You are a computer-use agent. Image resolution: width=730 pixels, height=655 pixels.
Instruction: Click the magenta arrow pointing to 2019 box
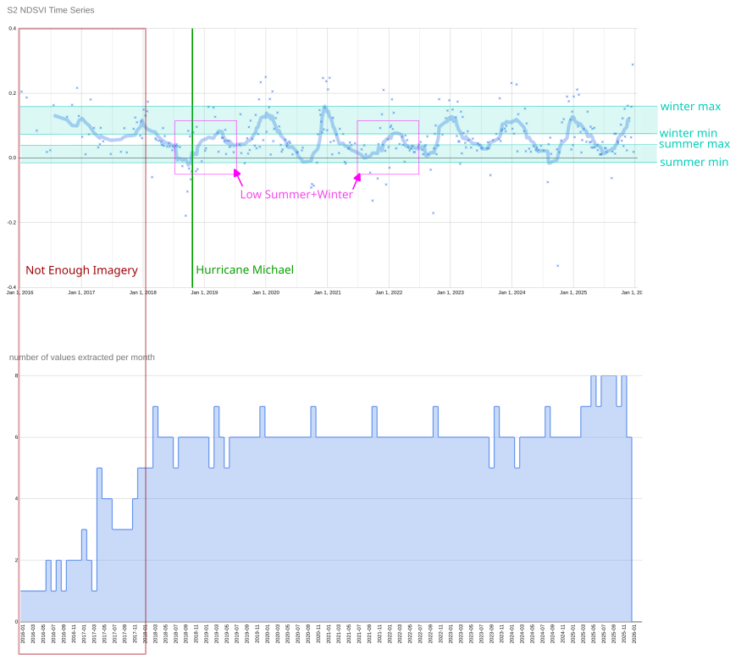[238, 177]
